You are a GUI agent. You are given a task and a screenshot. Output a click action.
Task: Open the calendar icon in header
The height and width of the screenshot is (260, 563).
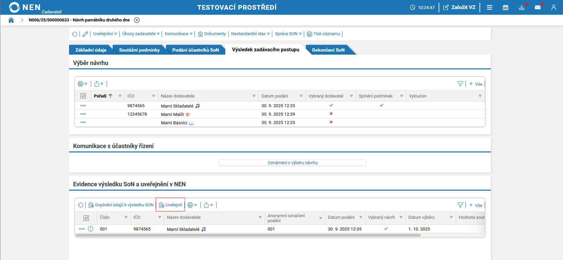tap(505, 7)
